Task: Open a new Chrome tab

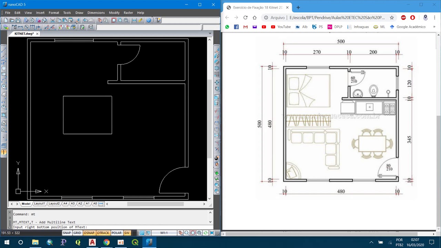Action: click(x=298, y=8)
